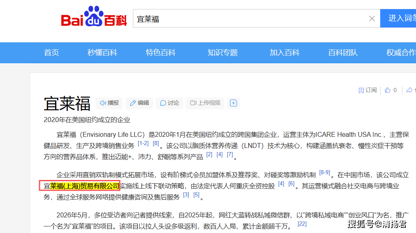Click the highlighted text 莱福(上海)贸易有限公司
This screenshot has width=416, height=233.
pos(85,186)
